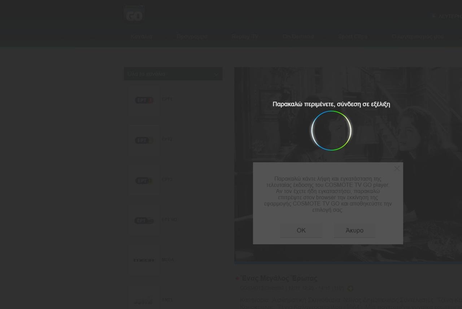Click the ΕΡΤ1 channel name text
Screen dimensions: 462x309
point(167,100)
